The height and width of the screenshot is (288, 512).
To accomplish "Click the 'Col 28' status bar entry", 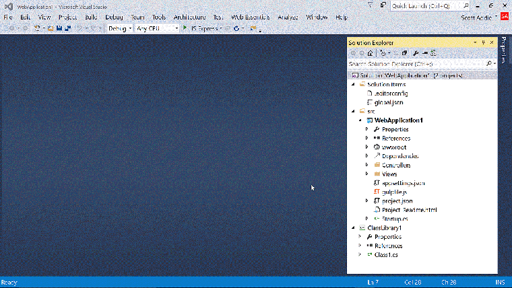I will point(413,283).
